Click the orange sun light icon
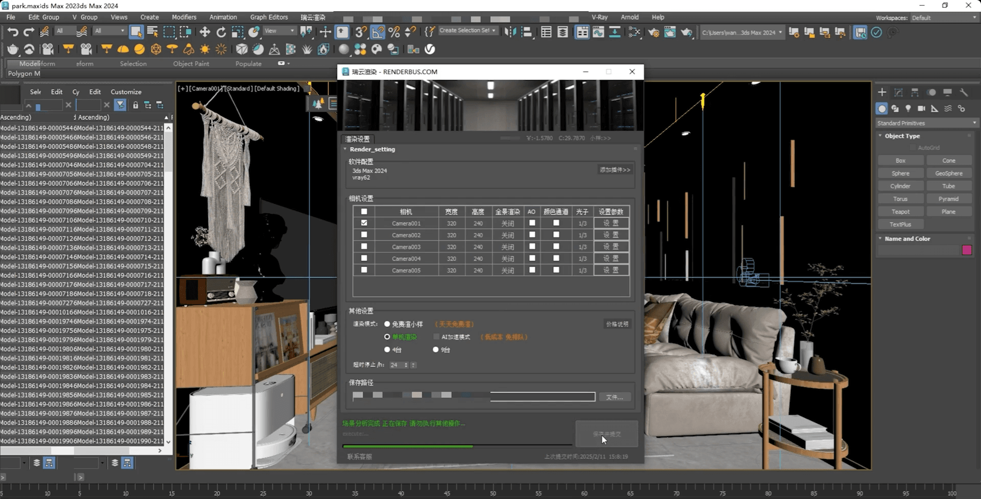Image resolution: width=981 pixels, height=499 pixels. pyautogui.click(x=205, y=49)
